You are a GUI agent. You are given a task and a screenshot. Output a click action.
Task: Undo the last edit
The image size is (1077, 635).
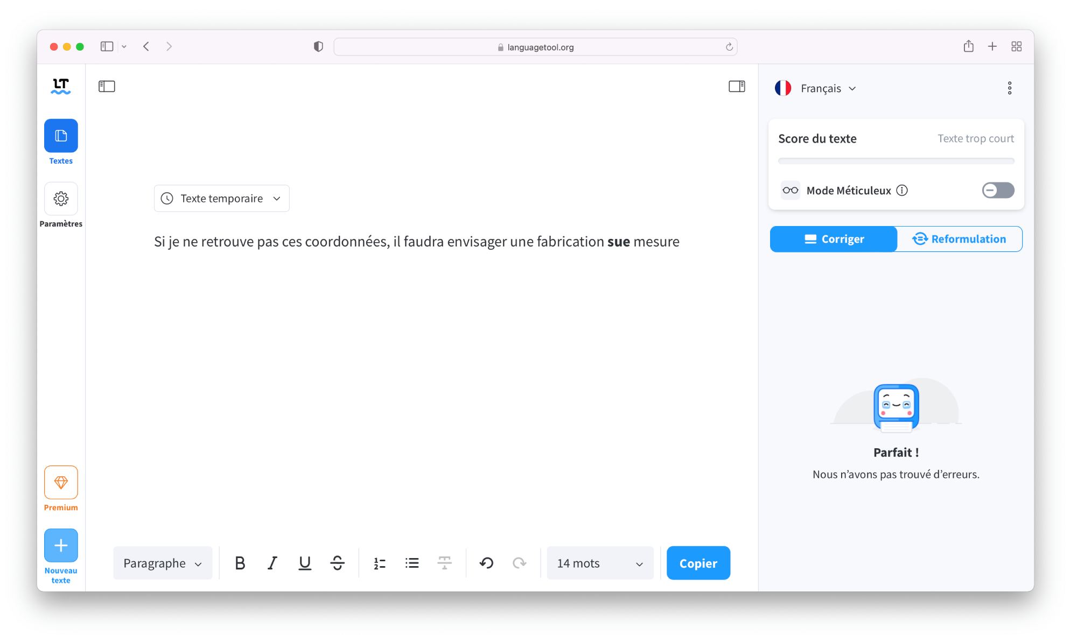pos(486,563)
